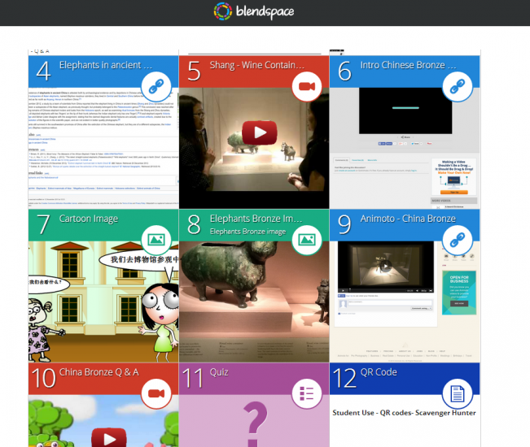
Task: Click link icon on Animoto China Bronze tile
Action: (x=458, y=240)
